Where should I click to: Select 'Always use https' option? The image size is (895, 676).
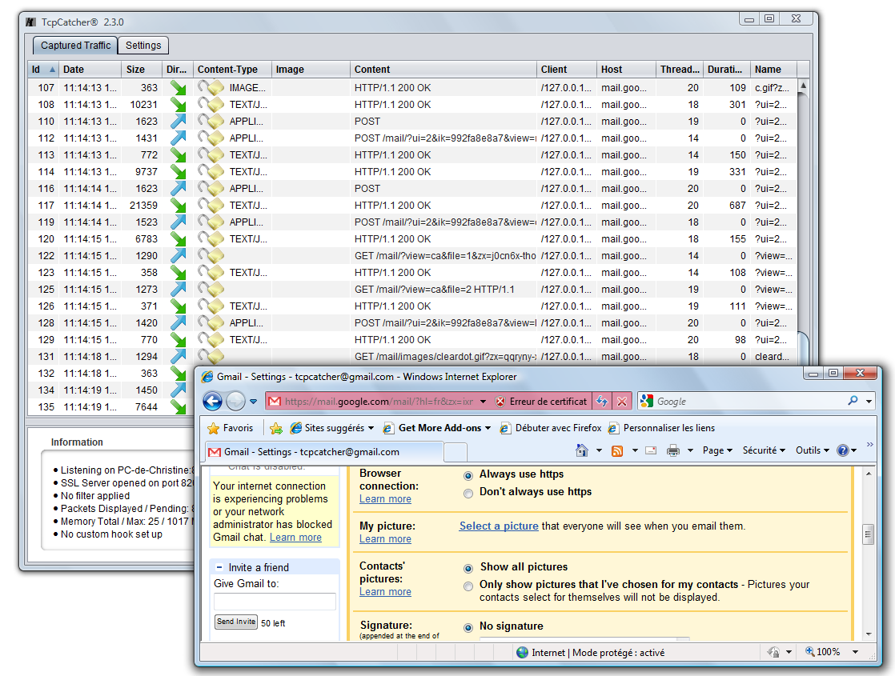click(468, 475)
